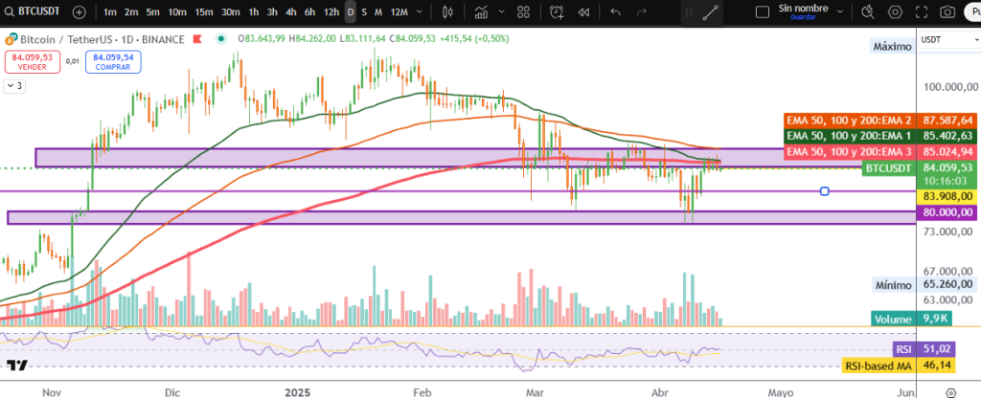
Task: Undo the last chart action
Action: pyautogui.click(x=616, y=11)
